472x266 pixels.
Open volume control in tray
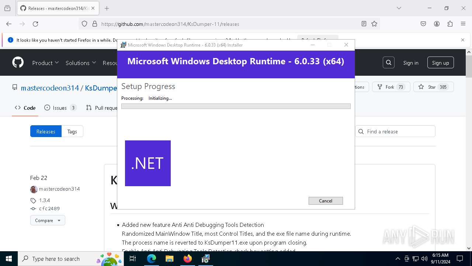coord(424,259)
